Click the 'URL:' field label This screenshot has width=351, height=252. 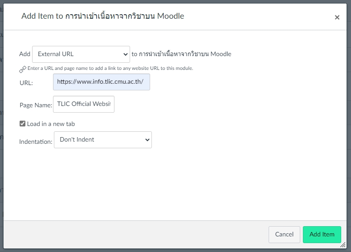tap(26, 83)
